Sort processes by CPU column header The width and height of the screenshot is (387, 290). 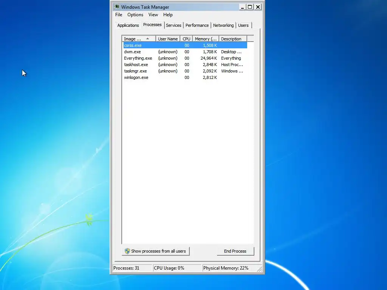pos(186,39)
